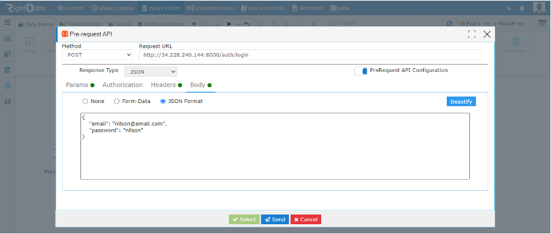The image size is (551, 234).
Task: Open Scenario Studio
Action: [x=210, y=9]
